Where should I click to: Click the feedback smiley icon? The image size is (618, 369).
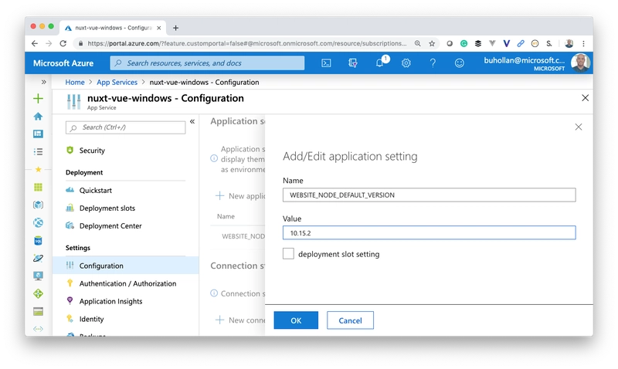[459, 63]
